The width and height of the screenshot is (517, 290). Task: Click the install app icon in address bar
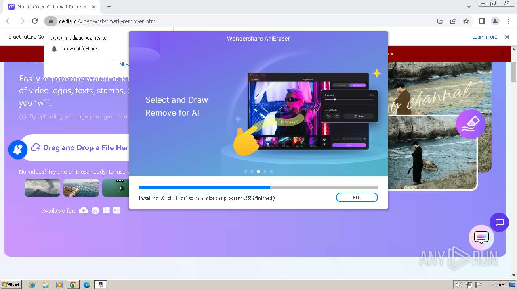440,21
